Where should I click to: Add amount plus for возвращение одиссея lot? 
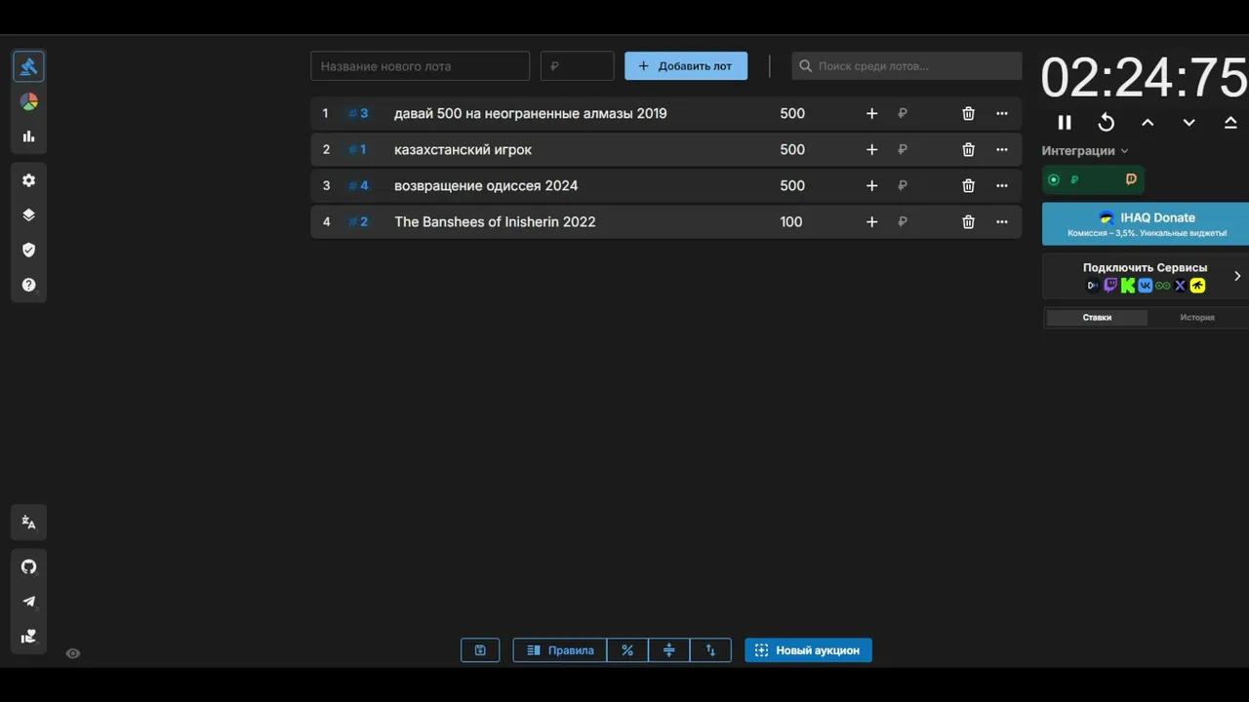click(872, 185)
